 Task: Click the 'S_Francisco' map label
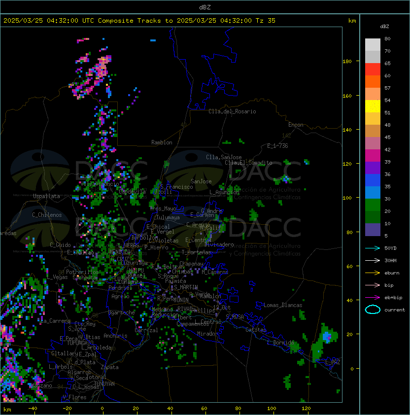(x=176, y=187)
